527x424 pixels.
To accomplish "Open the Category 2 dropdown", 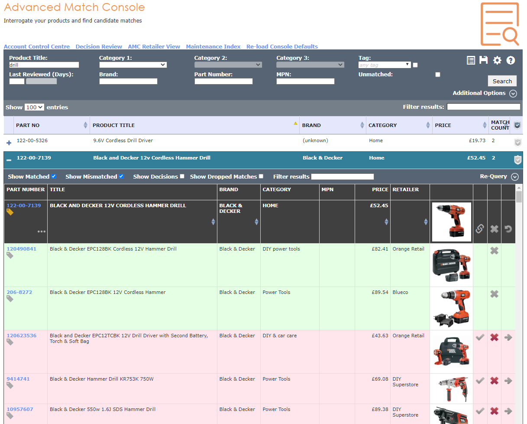I will (x=228, y=65).
